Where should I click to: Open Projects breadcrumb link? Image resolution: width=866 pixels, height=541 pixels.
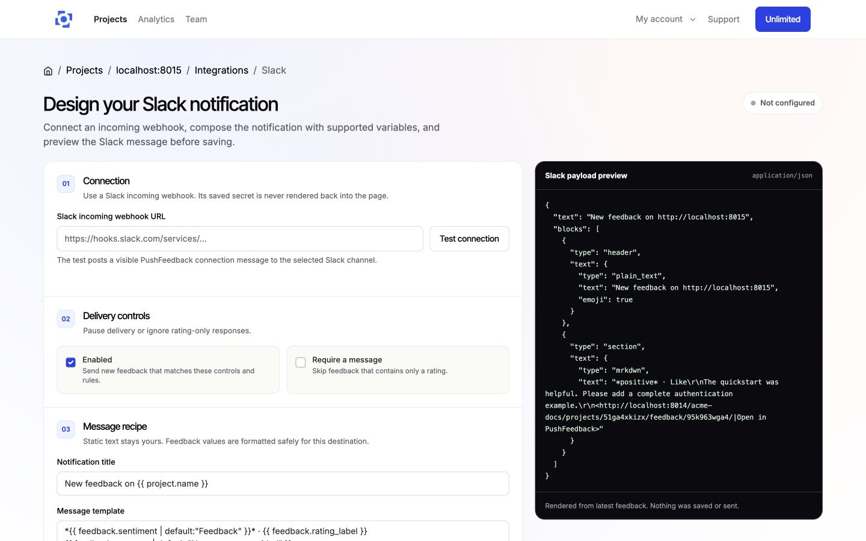click(x=84, y=70)
